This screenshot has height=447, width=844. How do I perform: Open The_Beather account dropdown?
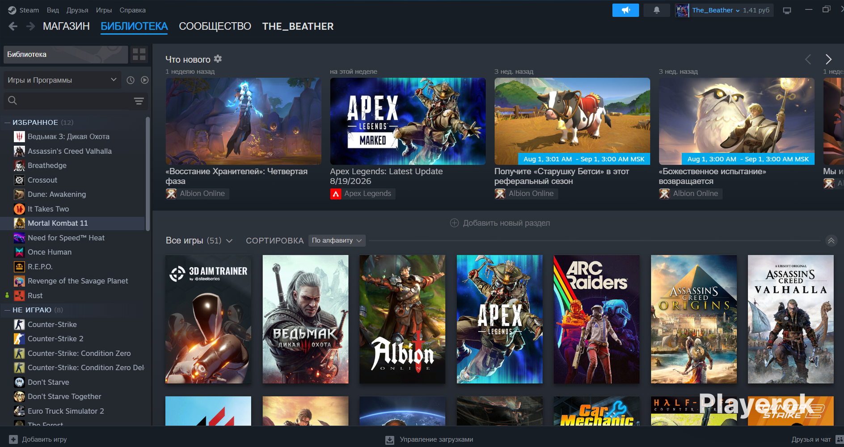tap(716, 10)
